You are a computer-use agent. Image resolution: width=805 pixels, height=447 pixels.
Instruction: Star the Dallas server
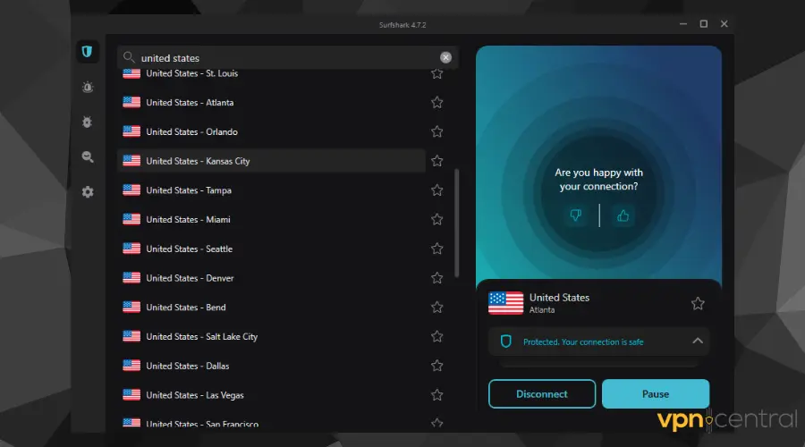[436, 366]
